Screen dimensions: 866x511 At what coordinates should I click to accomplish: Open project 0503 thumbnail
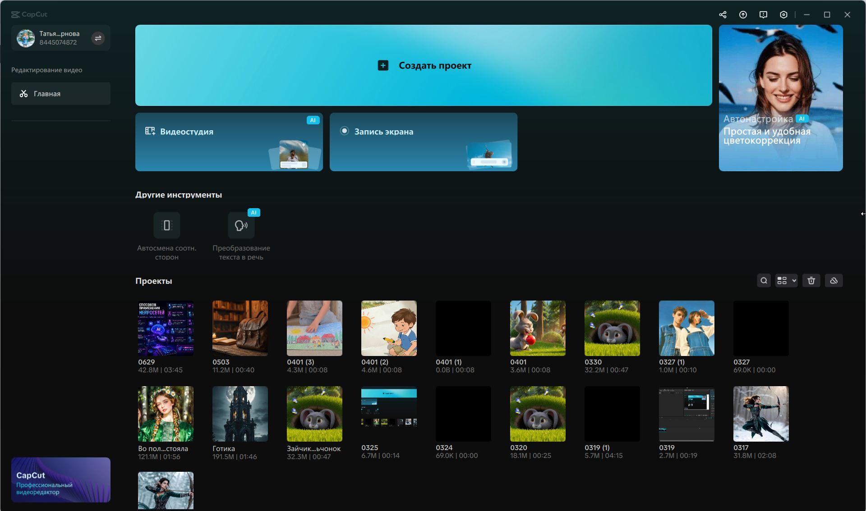(x=240, y=328)
